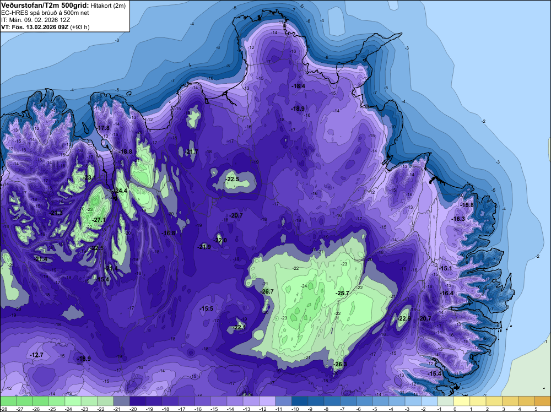Screen dimensions: 551x412
Task: Click the -22.0 temperature label
Action: click(220, 240)
